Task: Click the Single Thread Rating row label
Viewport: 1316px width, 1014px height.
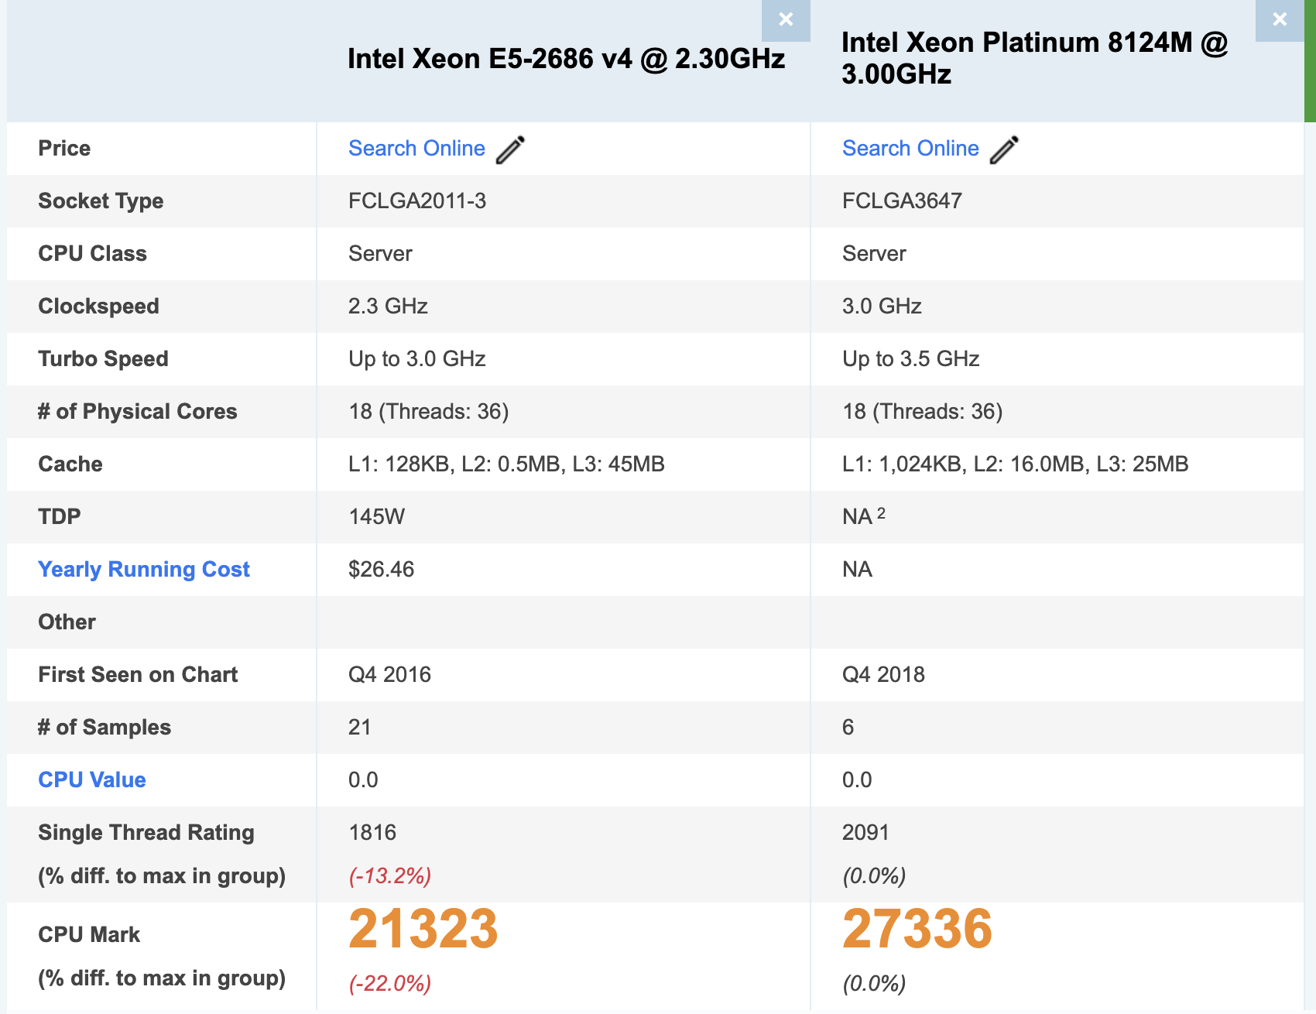Action: 146,832
